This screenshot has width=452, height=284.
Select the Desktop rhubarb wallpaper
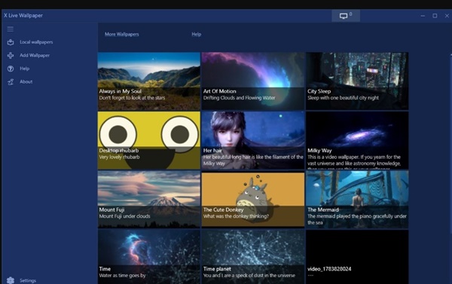coord(149,140)
